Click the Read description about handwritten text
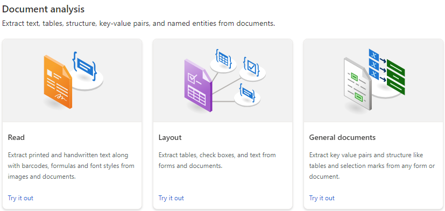Image resolution: width=445 pixels, height=211 pixels. pyautogui.click(x=71, y=166)
